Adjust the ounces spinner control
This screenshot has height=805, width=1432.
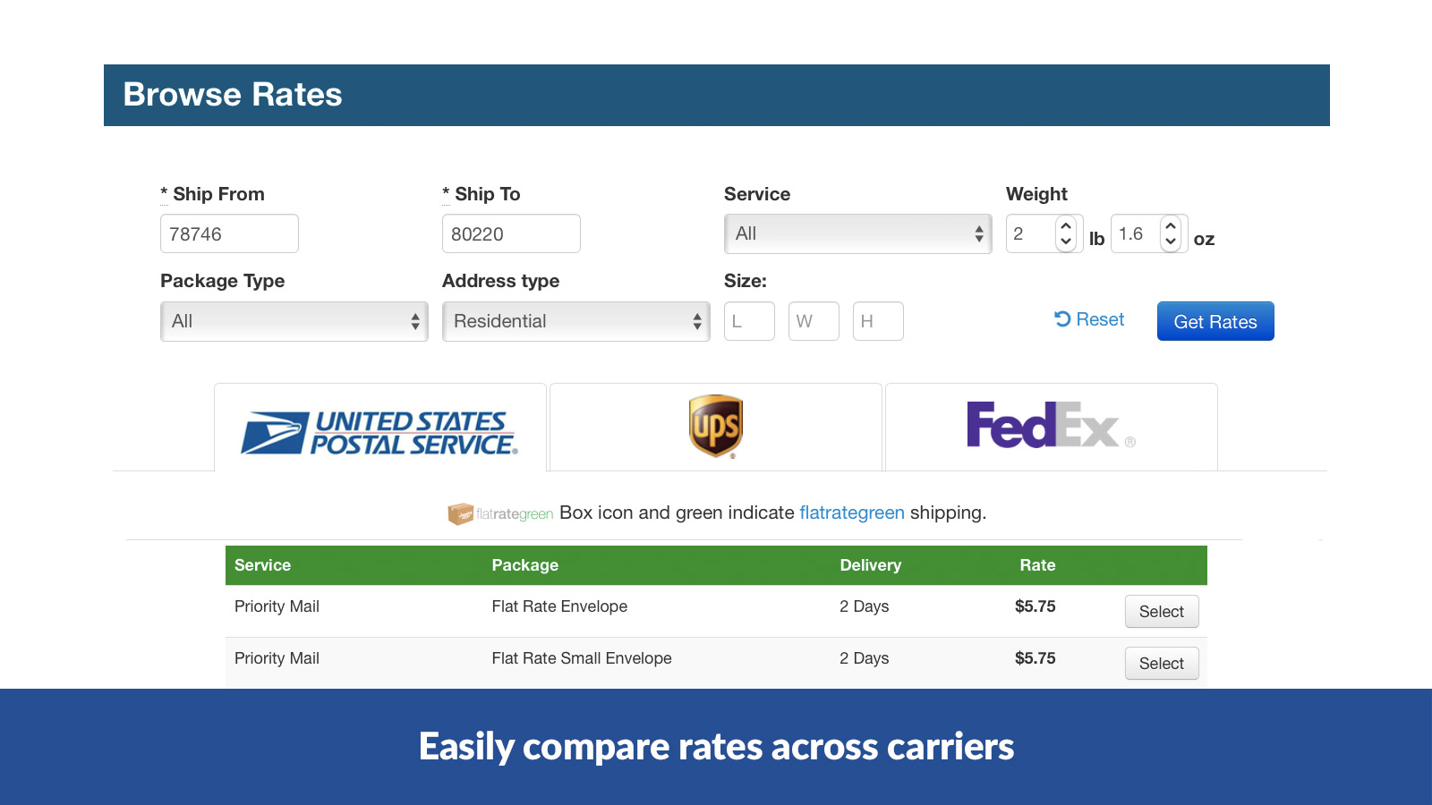pyautogui.click(x=1172, y=233)
